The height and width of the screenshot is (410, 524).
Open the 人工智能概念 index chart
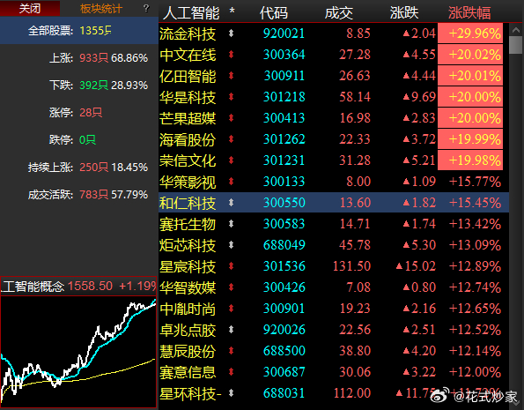pyautogui.click(x=78, y=352)
